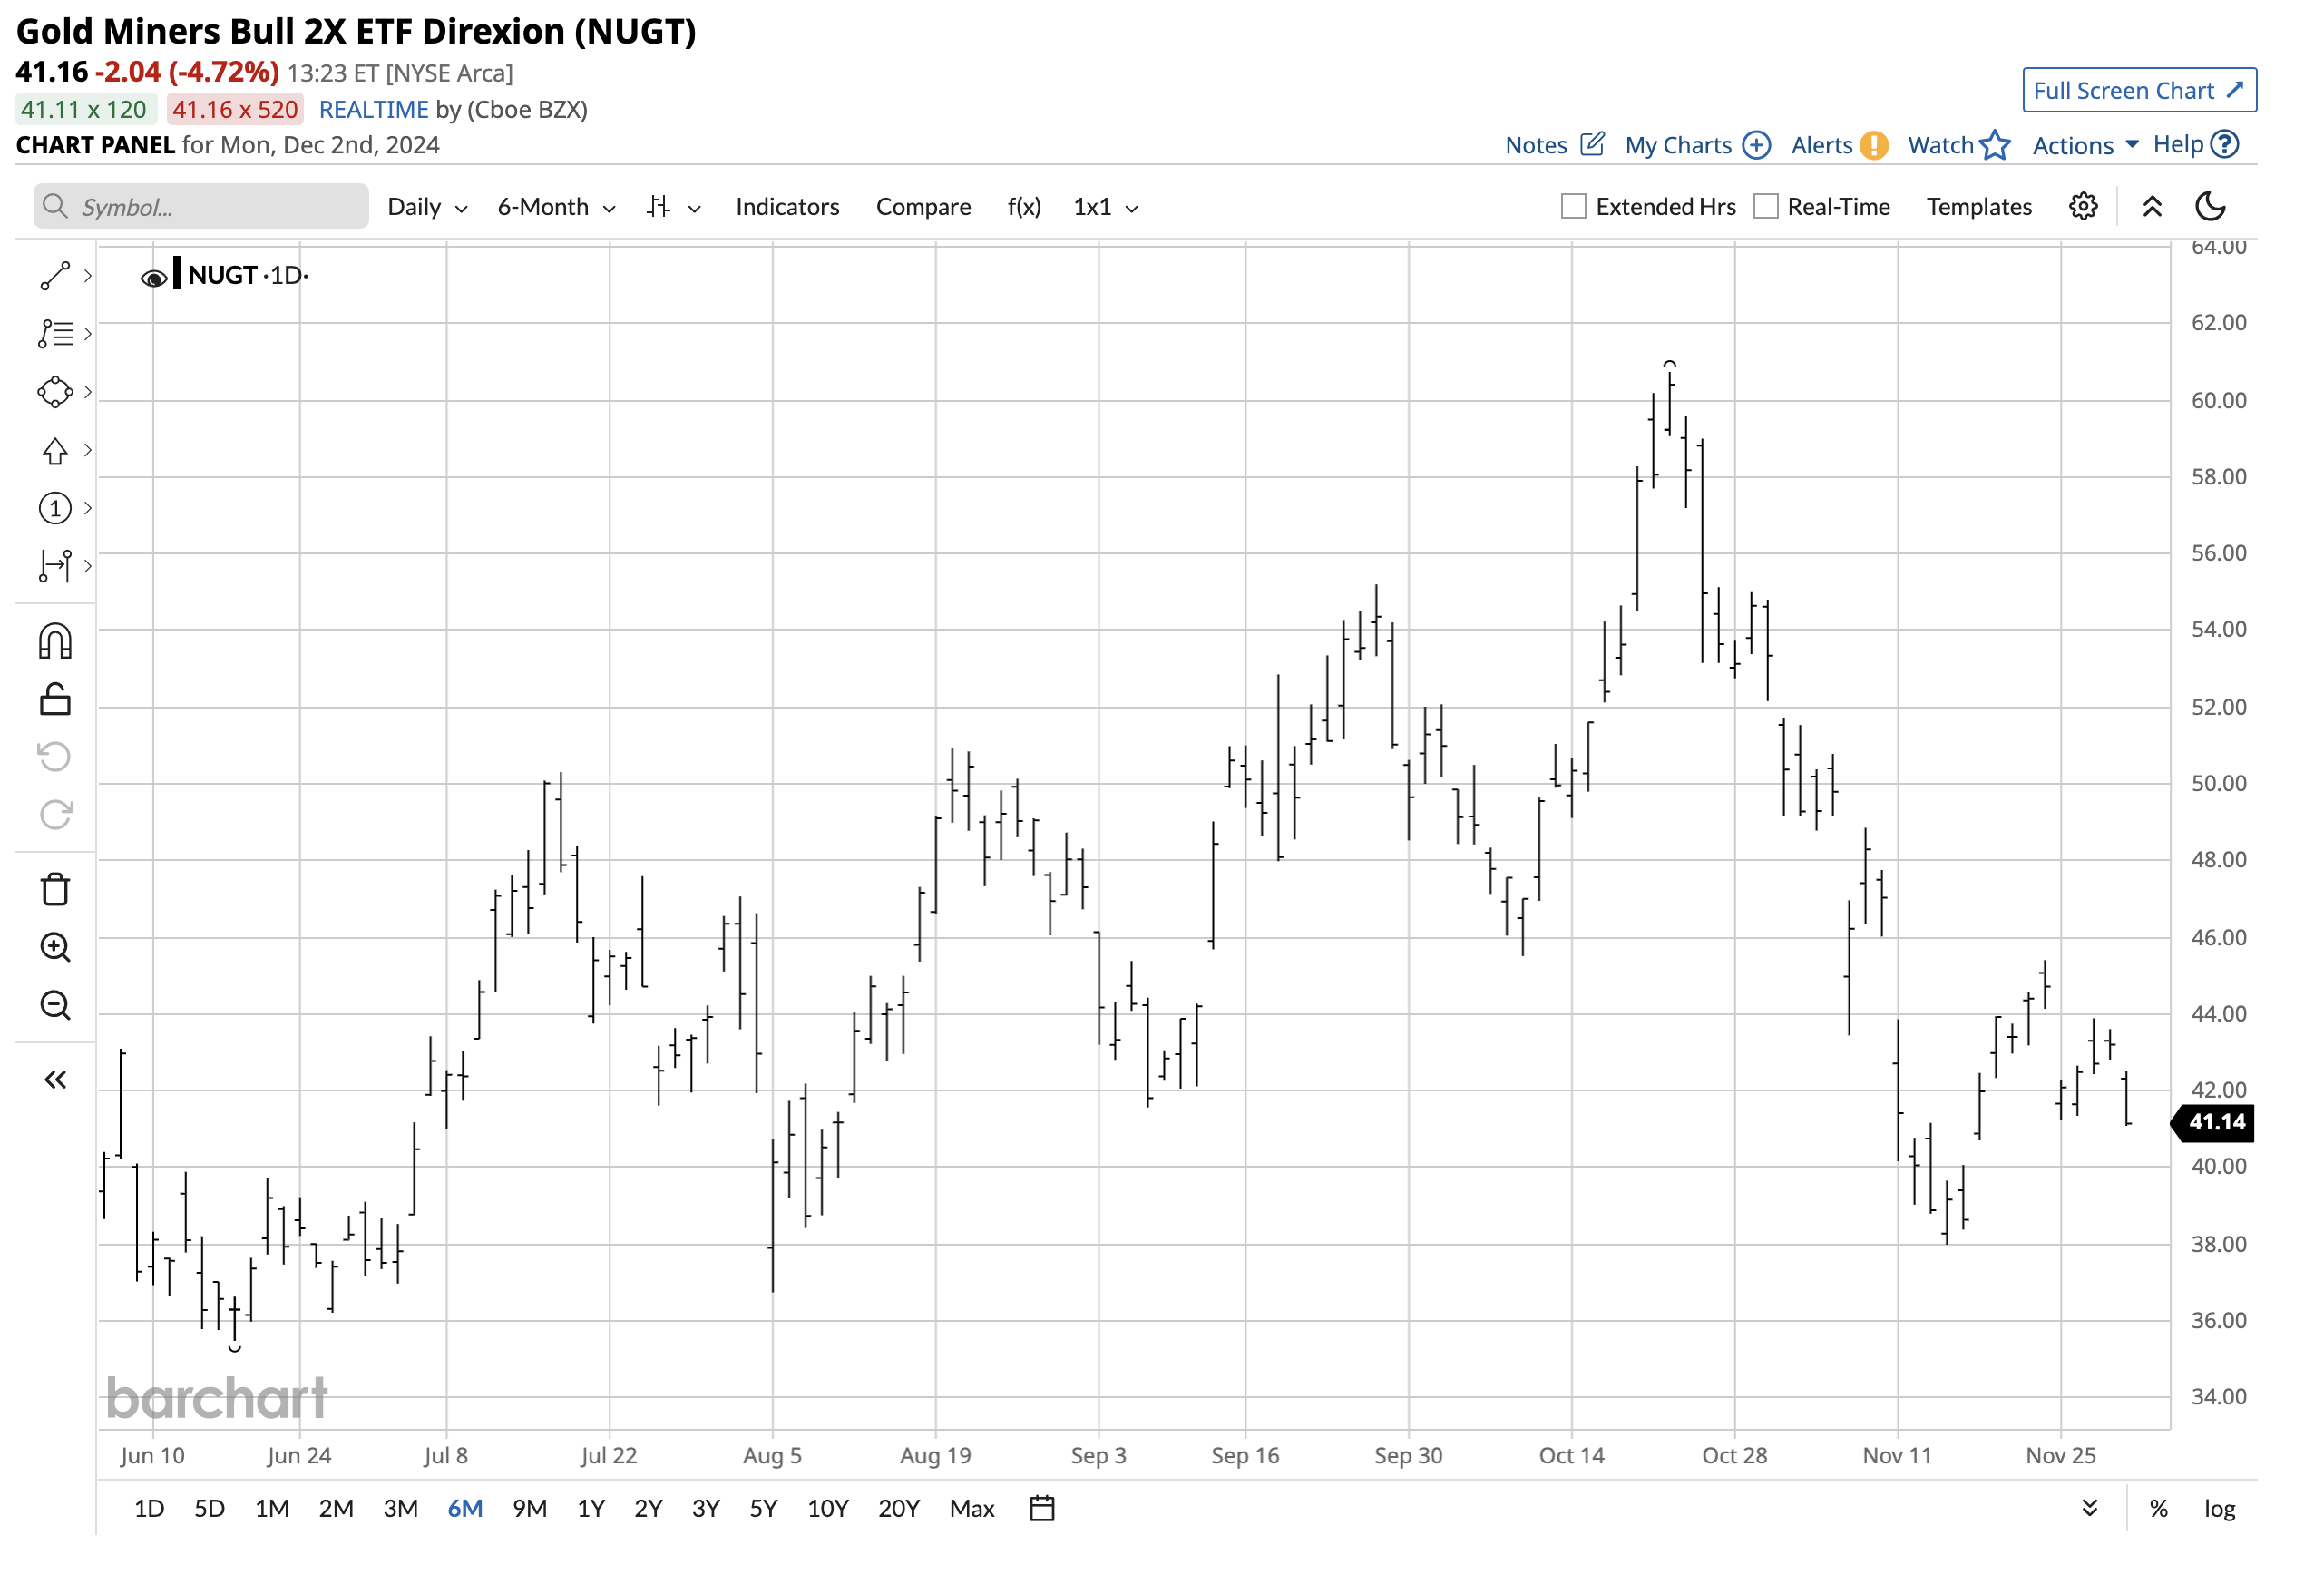The width and height of the screenshot is (2324, 1584).
Task: Toggle NUGT series visibility with eye icon
Action: click(x=152, y=276)
